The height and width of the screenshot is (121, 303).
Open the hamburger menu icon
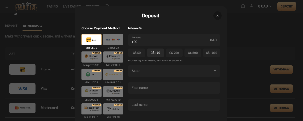pos(8,6)
